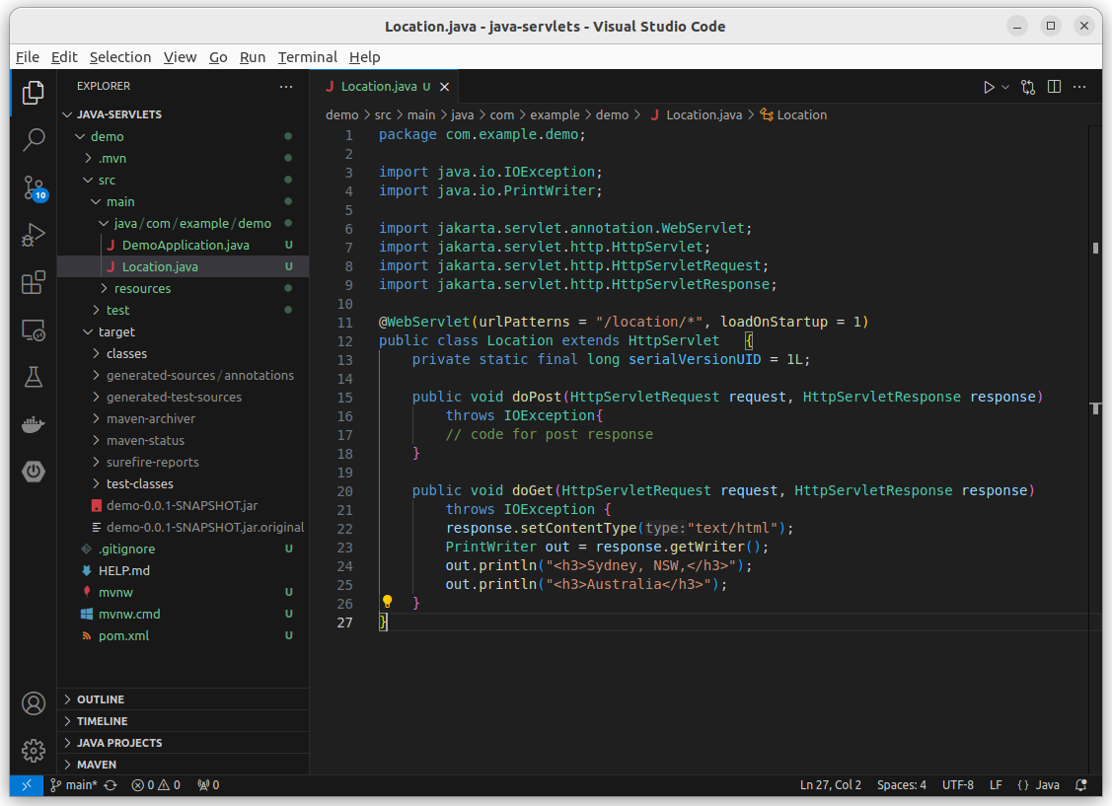Expand the surefire-reports folder
1112x806 pixels.
pyautogui.click(x=183, y=462)
